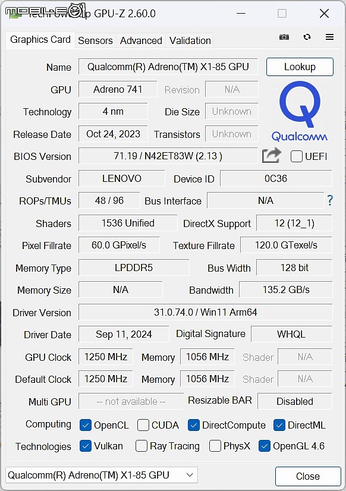This screenshot has height=491, width=346.
Task: Toggle the DirectML checkbox
Action: [279, 425]
